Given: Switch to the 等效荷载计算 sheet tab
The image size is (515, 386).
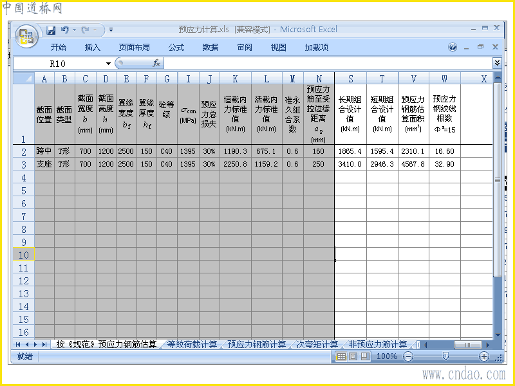Looking at the screenshot, I should [x=192, y=344].
